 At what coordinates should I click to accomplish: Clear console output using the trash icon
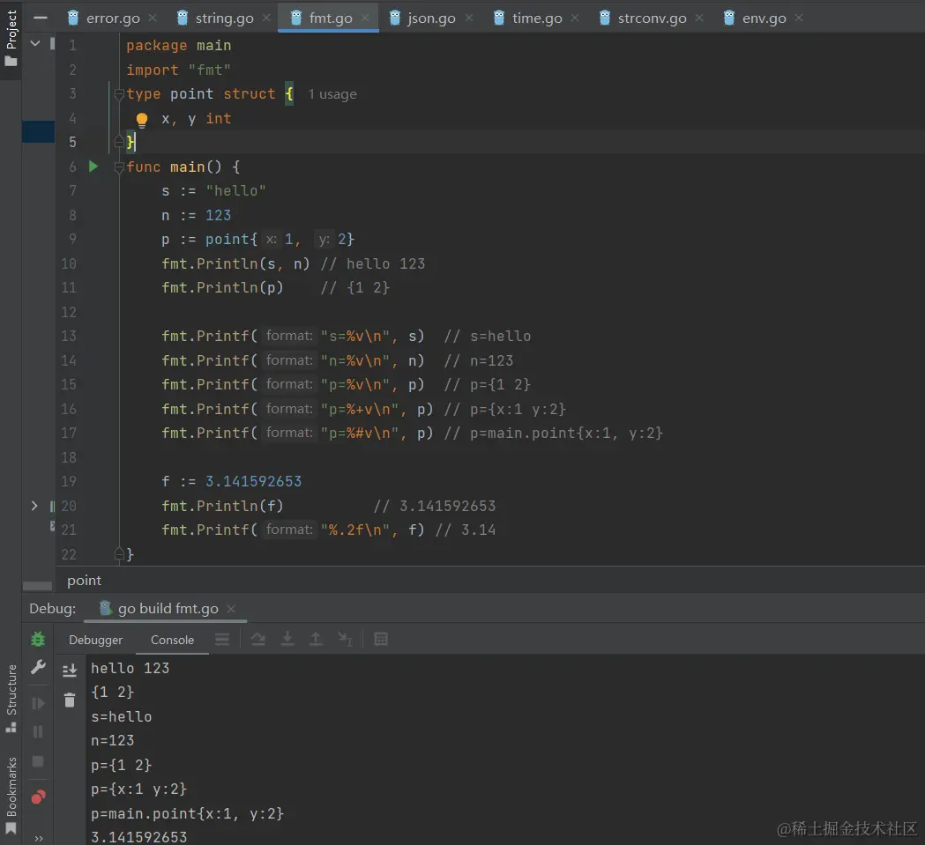click(70, 700)
